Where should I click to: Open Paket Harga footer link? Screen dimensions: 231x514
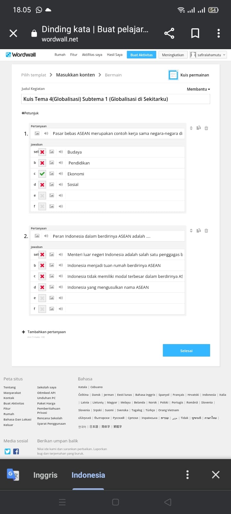click(x=46, y=403)
